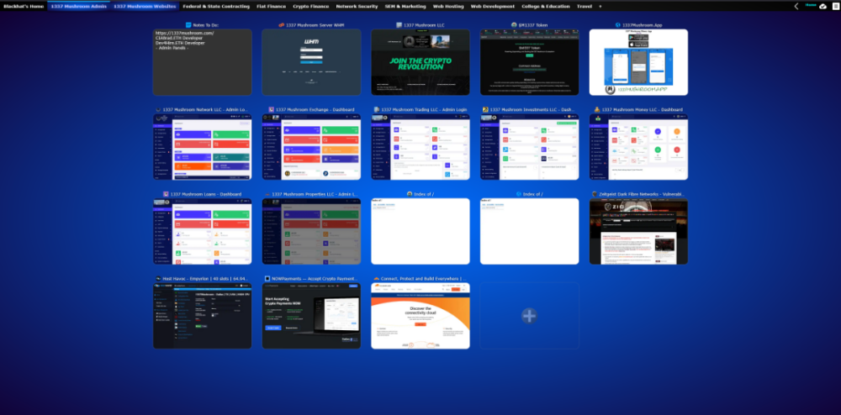Open the 1337 Mushroom Server WHM dial
The width and height of the screenshot is (841, 415).
click(311, 62)
